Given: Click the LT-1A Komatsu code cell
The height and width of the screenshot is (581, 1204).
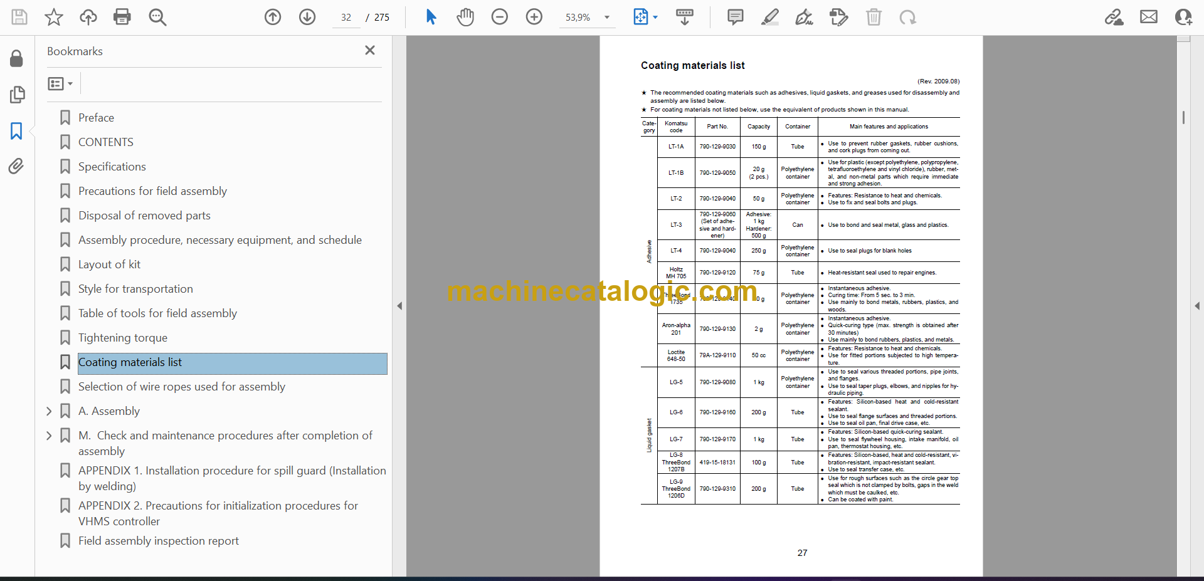Looking at the screenshot, I should pos(676,147).
